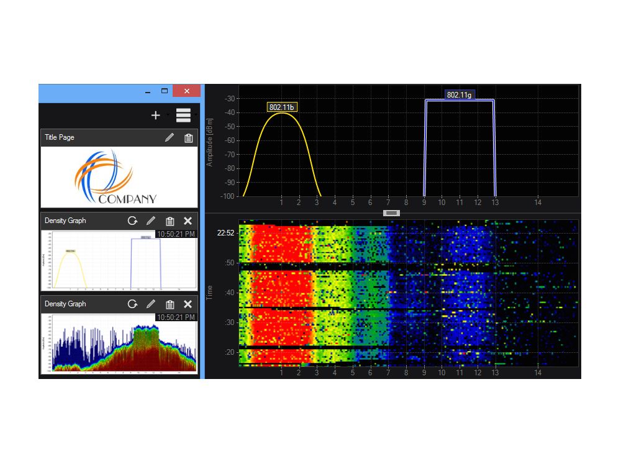Image resolution: width=621 pixels, height=466 pixels.
Task: Edit the first Density Graph with pencil
Action: coord(151,221)
